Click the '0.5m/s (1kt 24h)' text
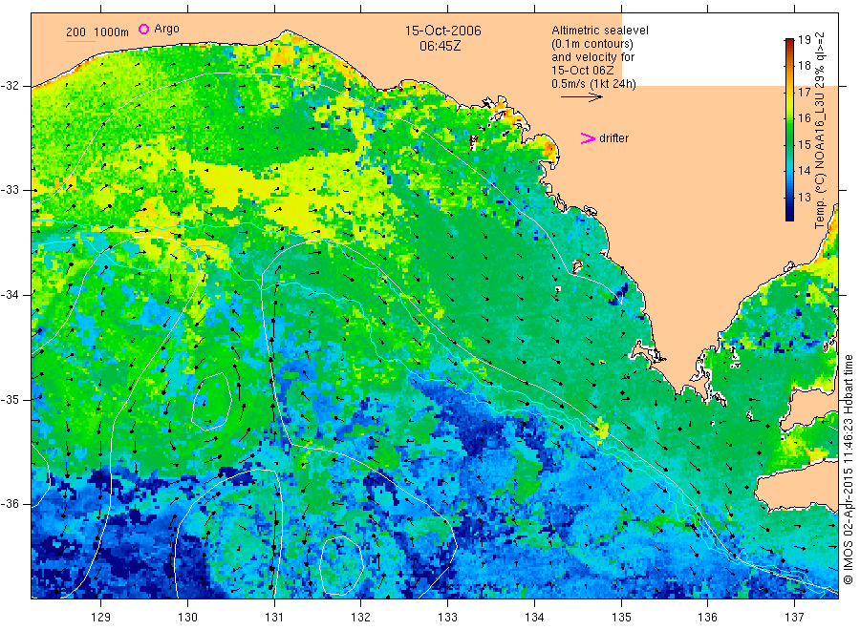The image size is (860, 630). (x=593, y=84)
